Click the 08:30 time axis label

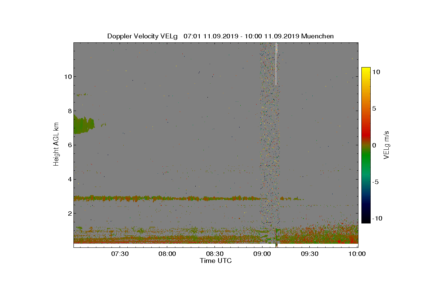pyautogui.click(x=214, y=254)
